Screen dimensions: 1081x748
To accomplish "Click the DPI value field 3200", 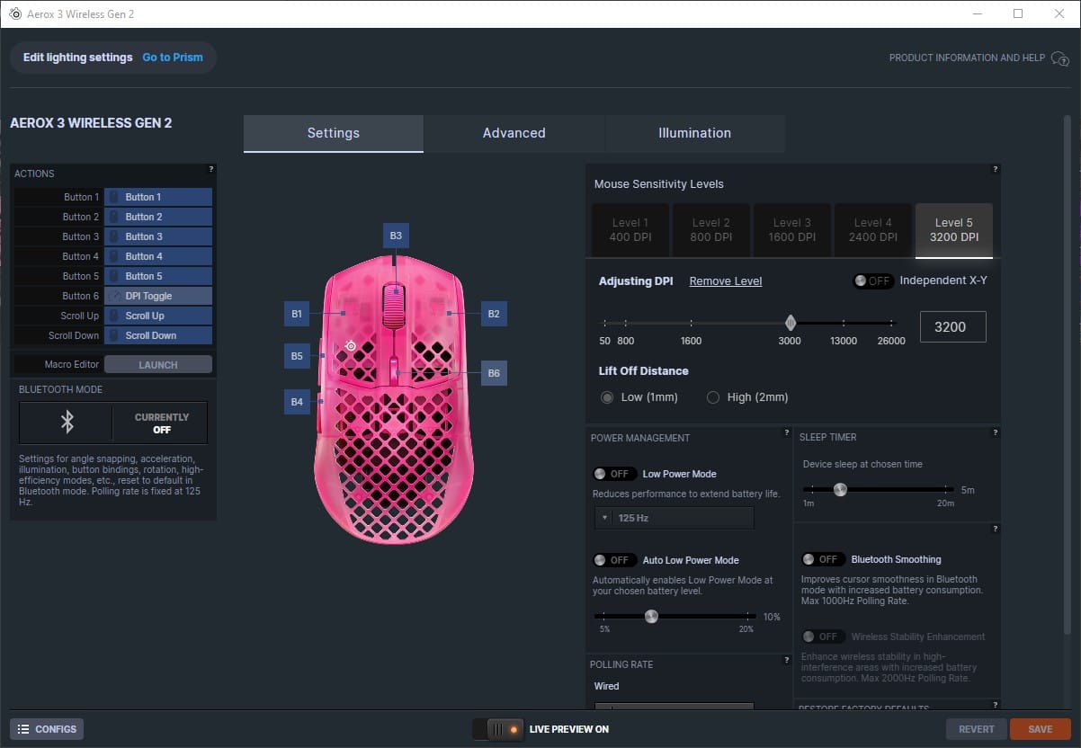I will click(x=953, y=327).
